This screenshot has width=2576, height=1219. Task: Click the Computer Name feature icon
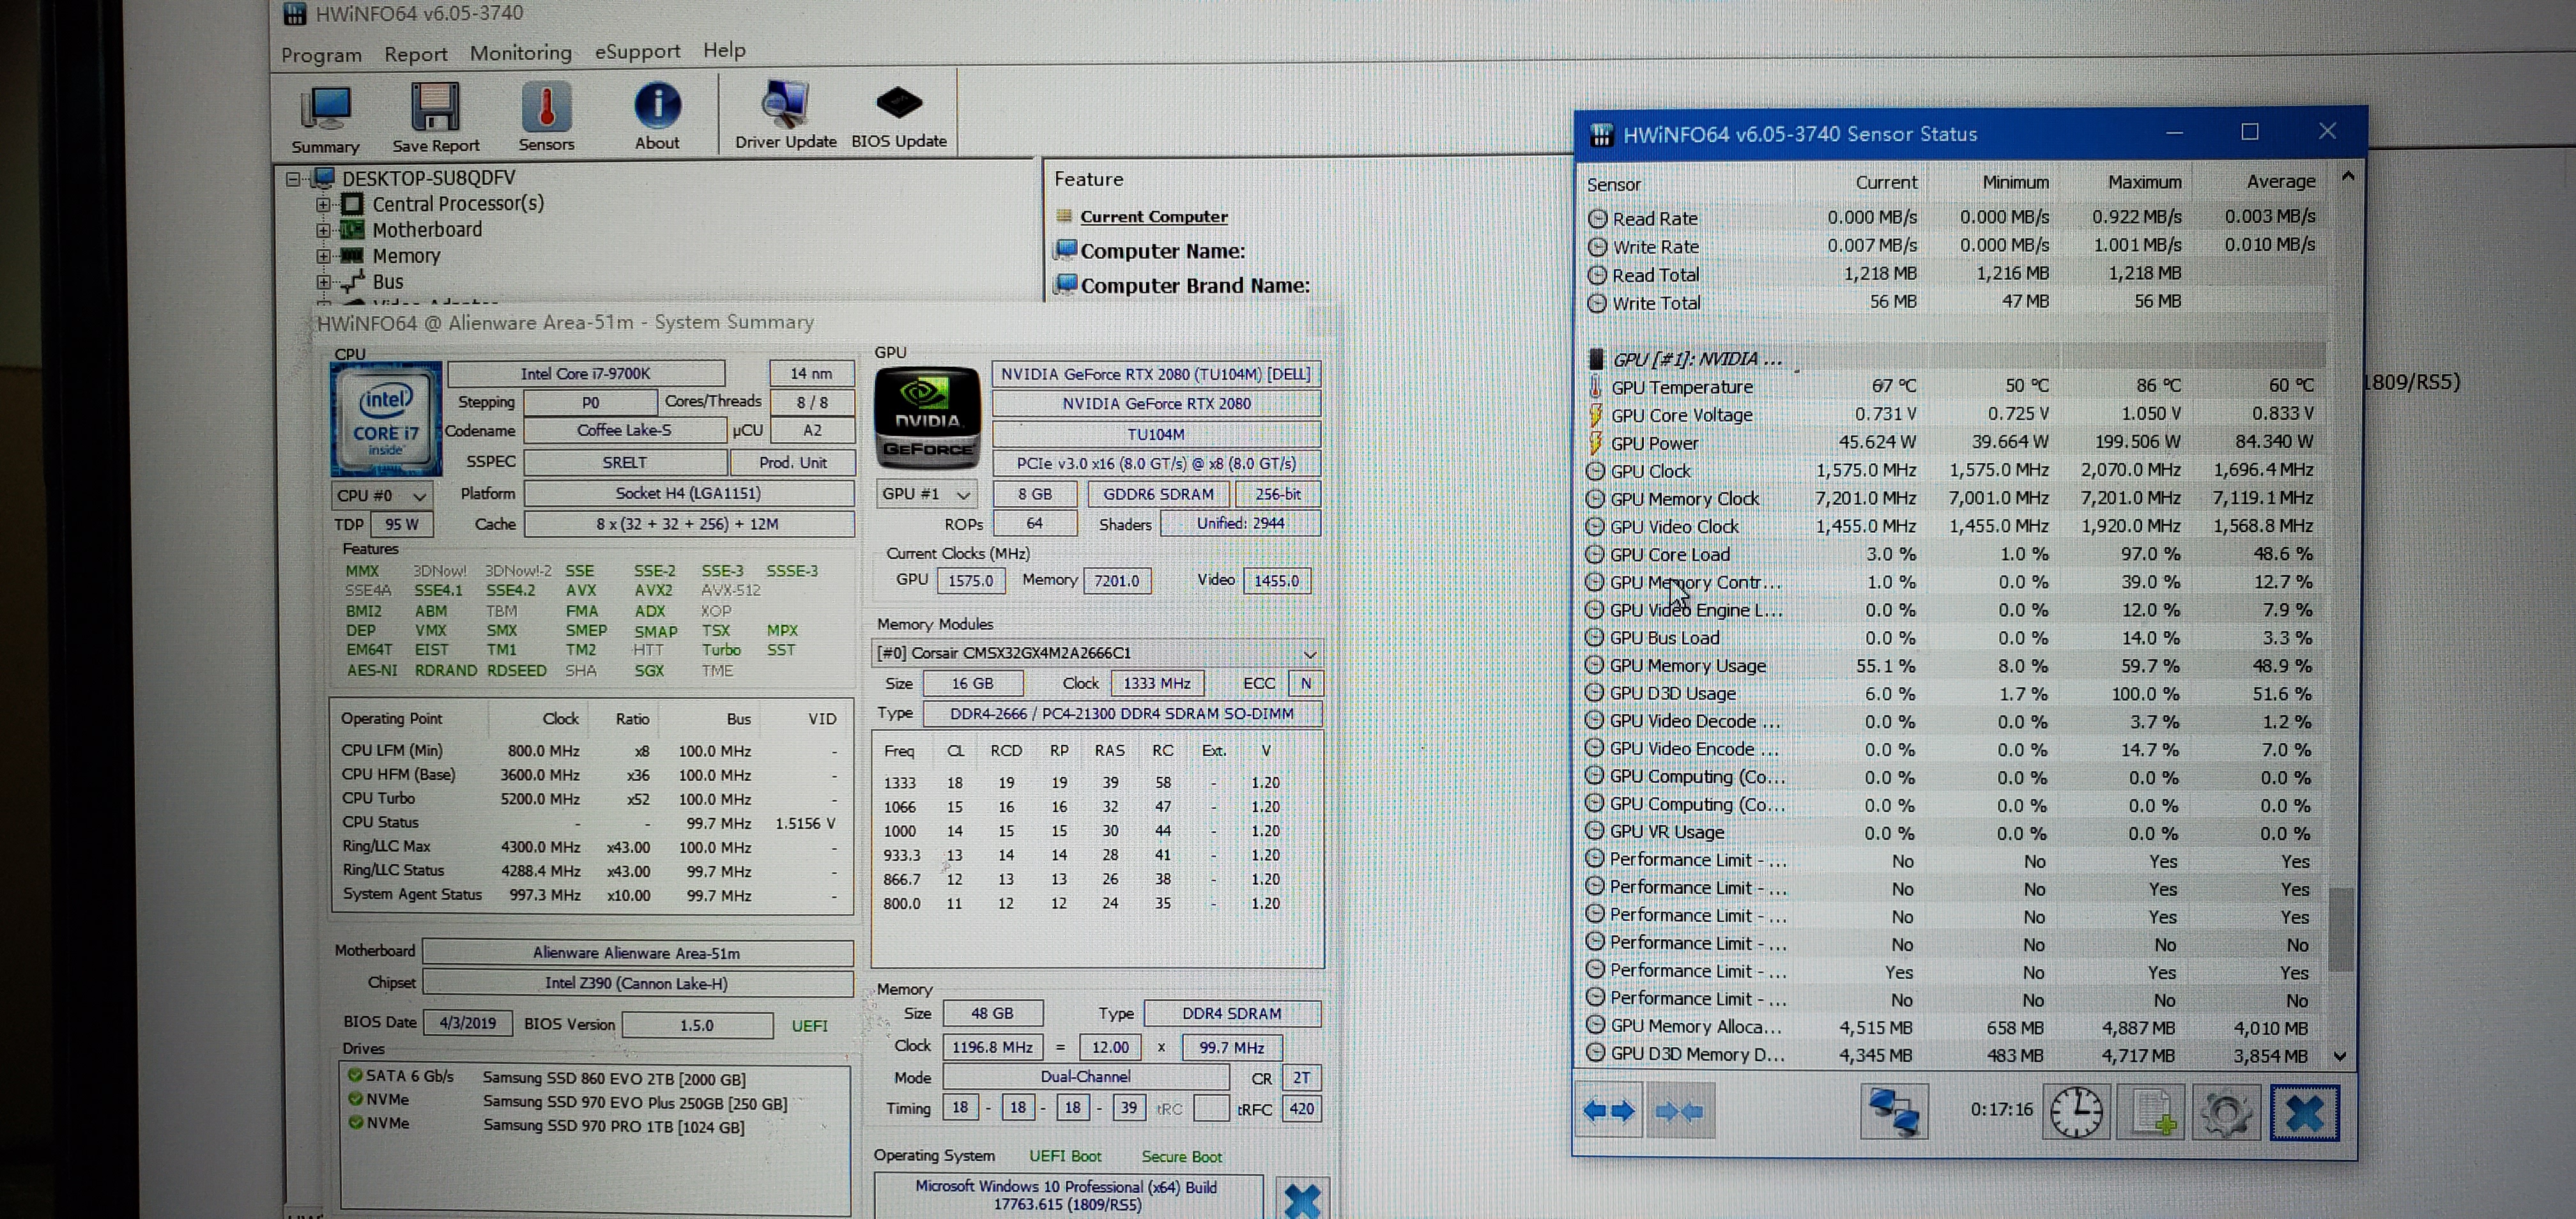(x=1066, y=249)
